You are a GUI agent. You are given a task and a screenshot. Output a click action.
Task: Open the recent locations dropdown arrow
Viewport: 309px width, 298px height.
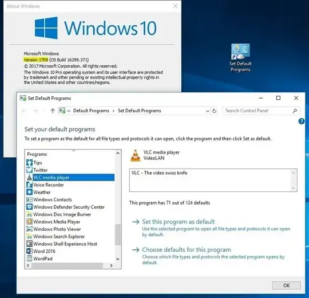(x=44, y=111)
